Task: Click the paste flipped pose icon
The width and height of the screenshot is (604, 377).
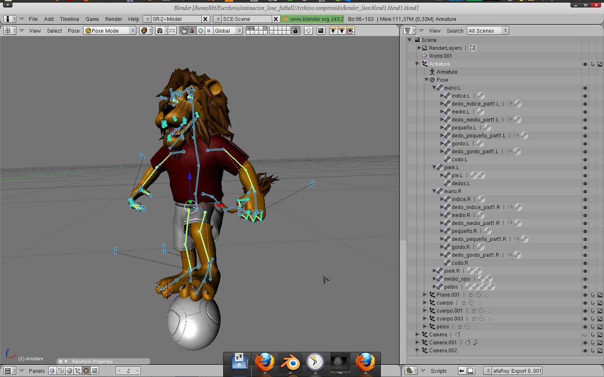Action: [350, 31]
